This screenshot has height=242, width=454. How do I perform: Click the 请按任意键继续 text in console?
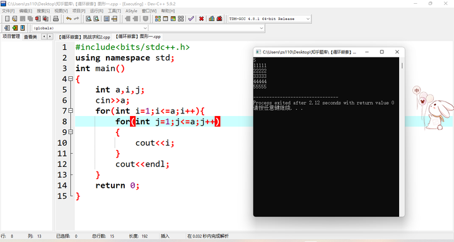278,108
